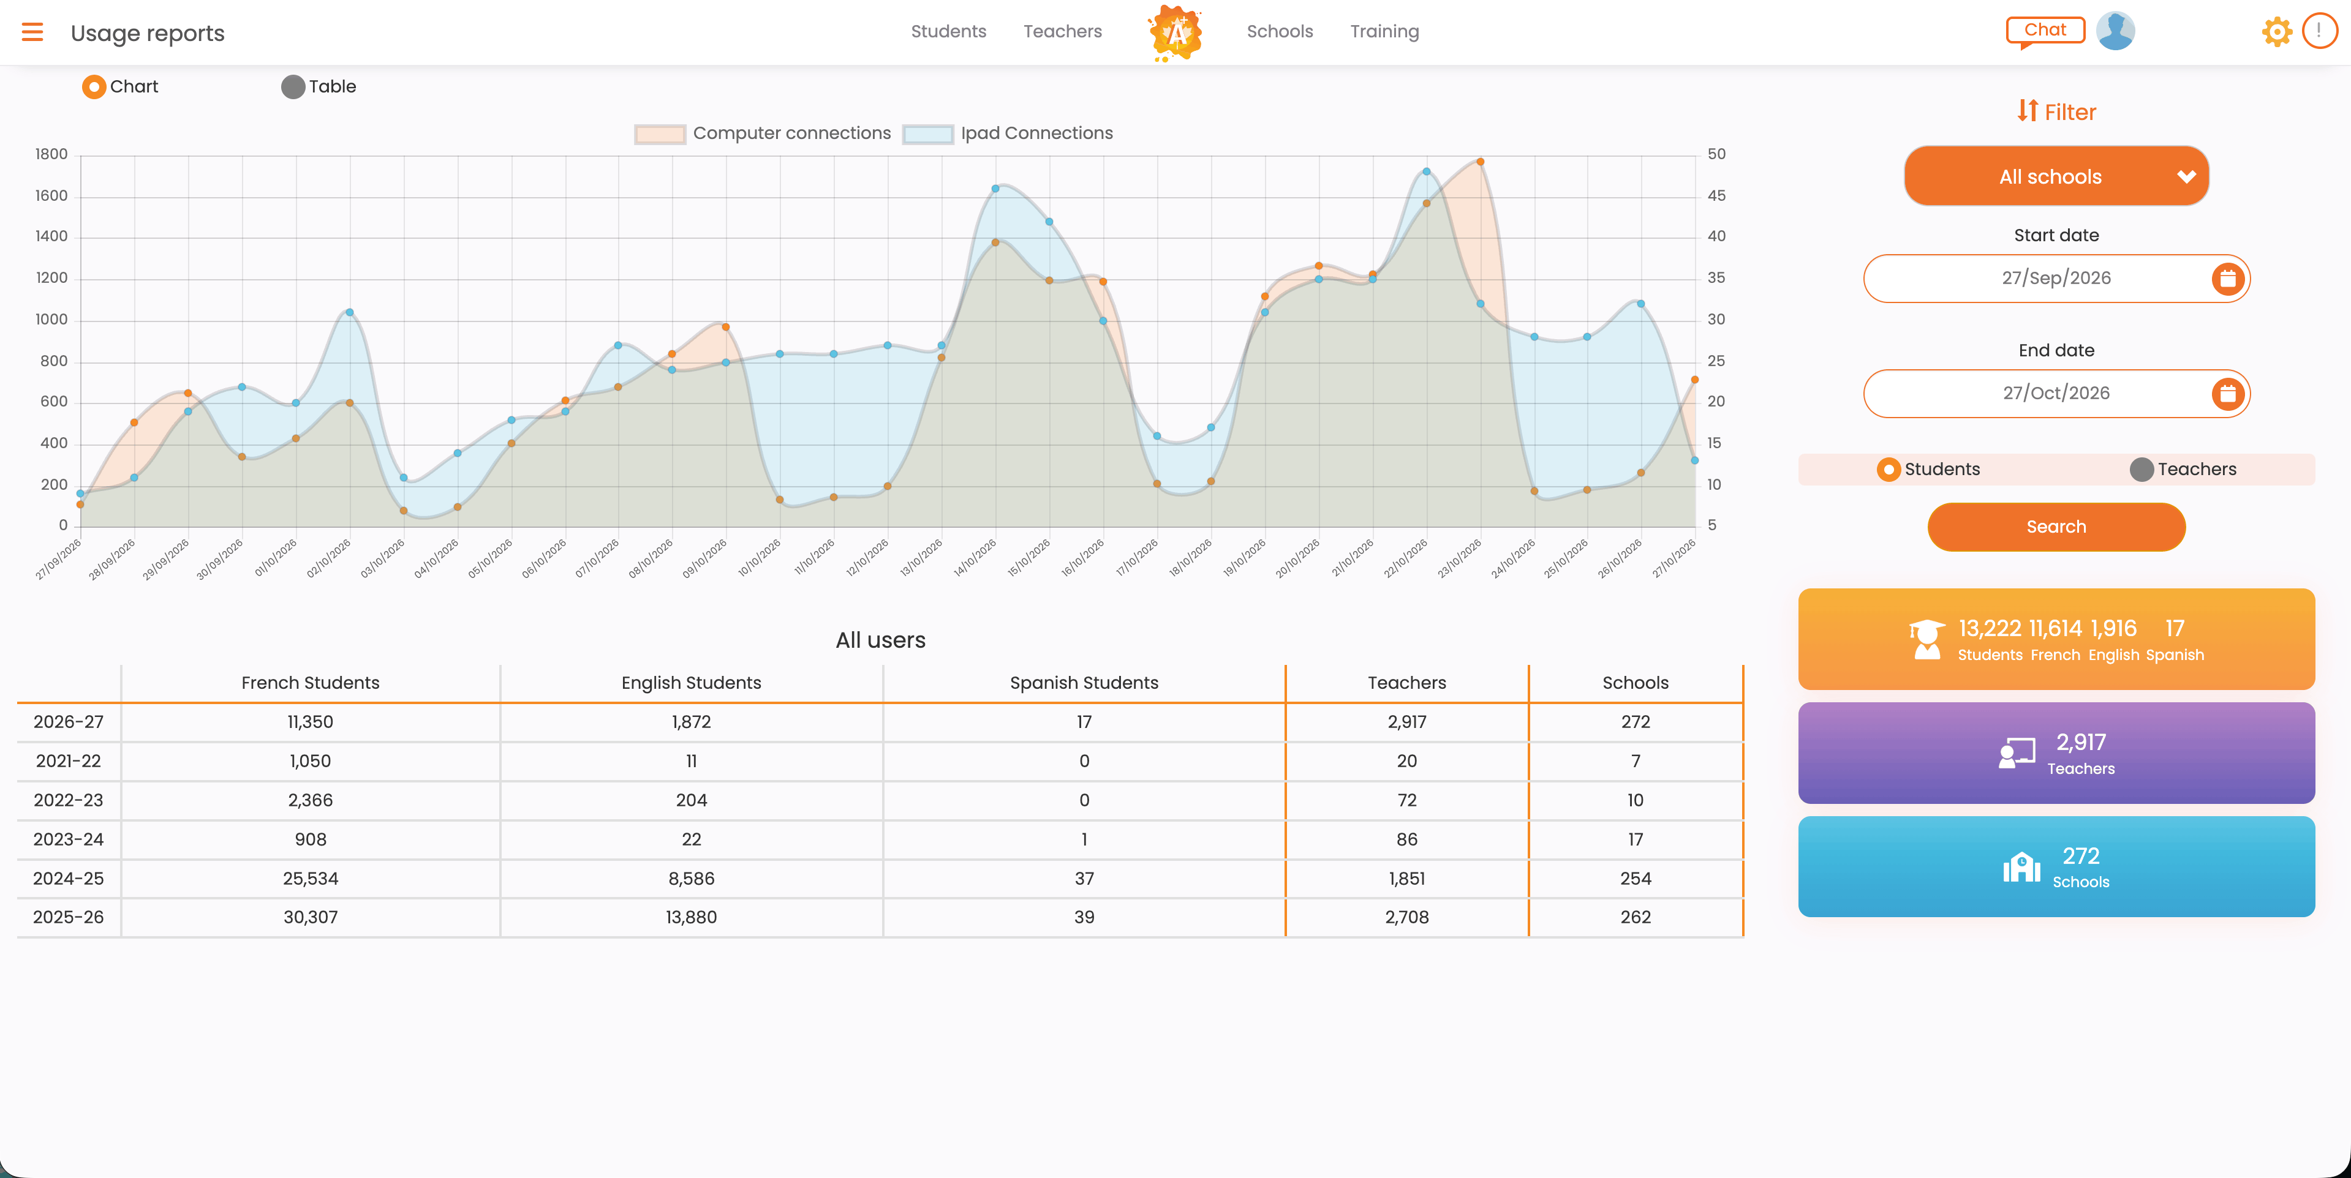Click the exclamation alert icon
This screenshot has width=2351, height=1178.
2319,31
